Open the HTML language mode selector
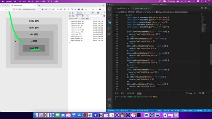This screenshot has height=119, width=212. tap(177, 110)
